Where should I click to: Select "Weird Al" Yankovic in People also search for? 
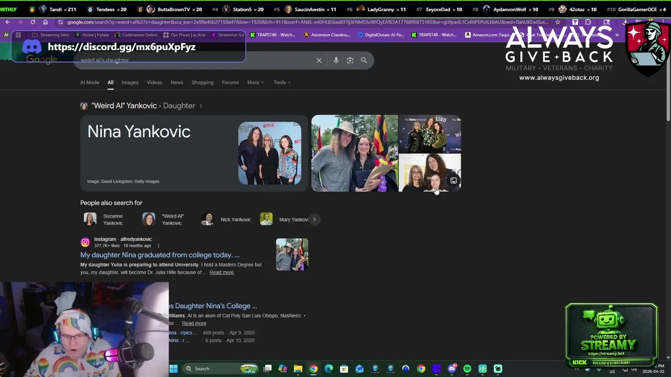click(x=165, y=219)
